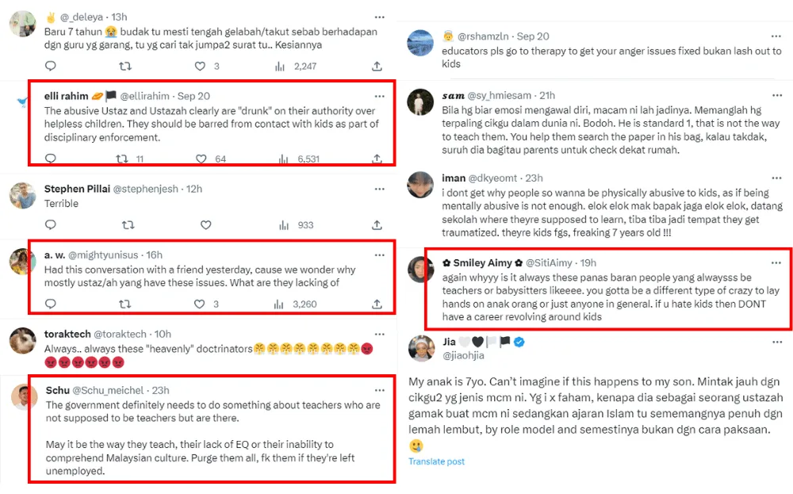Like Stephen Pillai's tweet
The image size is (793, 494).
click(205, 225)
